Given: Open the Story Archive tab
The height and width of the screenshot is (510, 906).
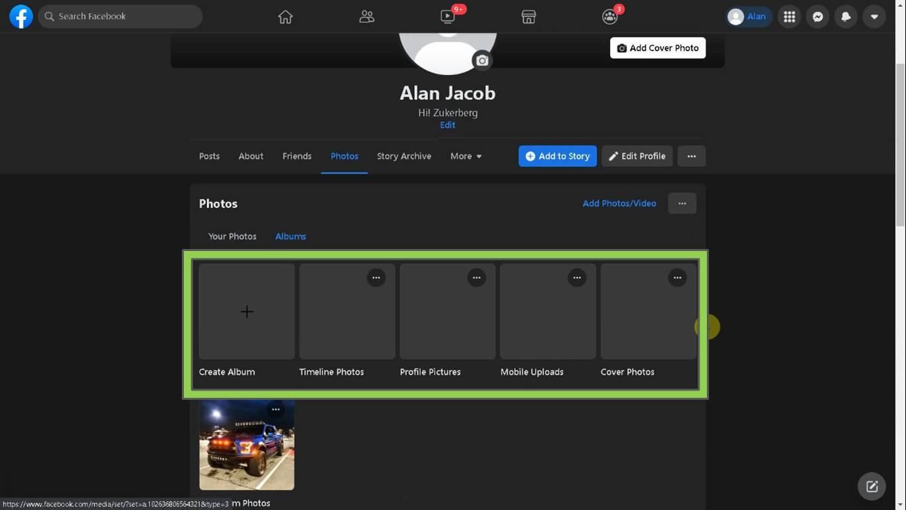Looking at the screenshot, I should [404, 156].
